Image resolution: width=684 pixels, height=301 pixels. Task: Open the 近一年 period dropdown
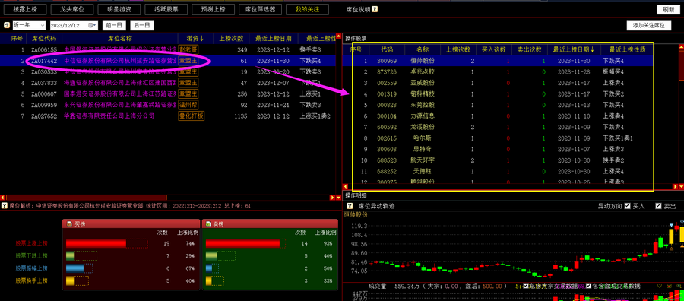click(x=29, y=25)
